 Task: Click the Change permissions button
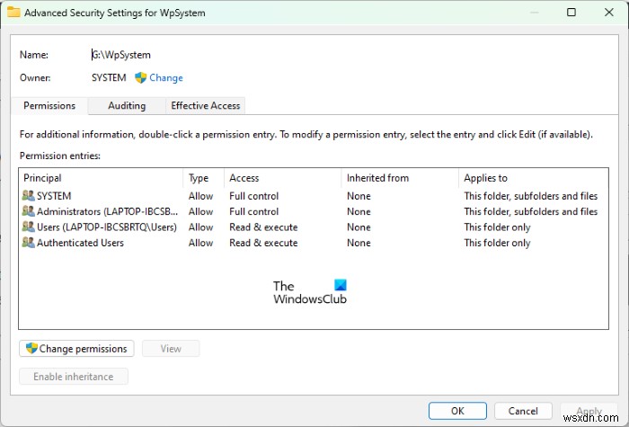77,349
